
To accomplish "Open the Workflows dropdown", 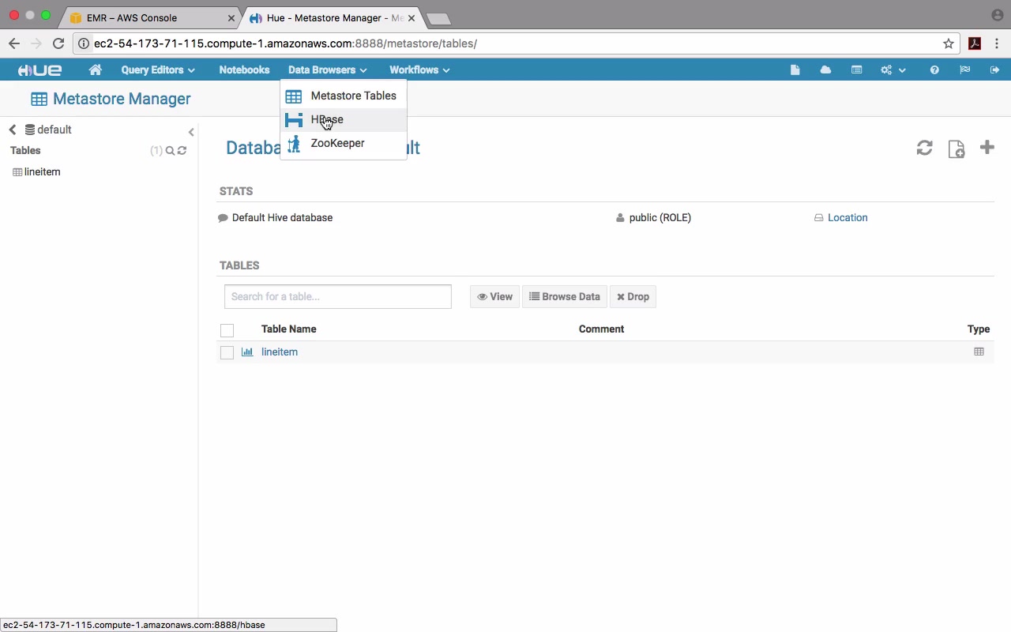I will point(419,70).
